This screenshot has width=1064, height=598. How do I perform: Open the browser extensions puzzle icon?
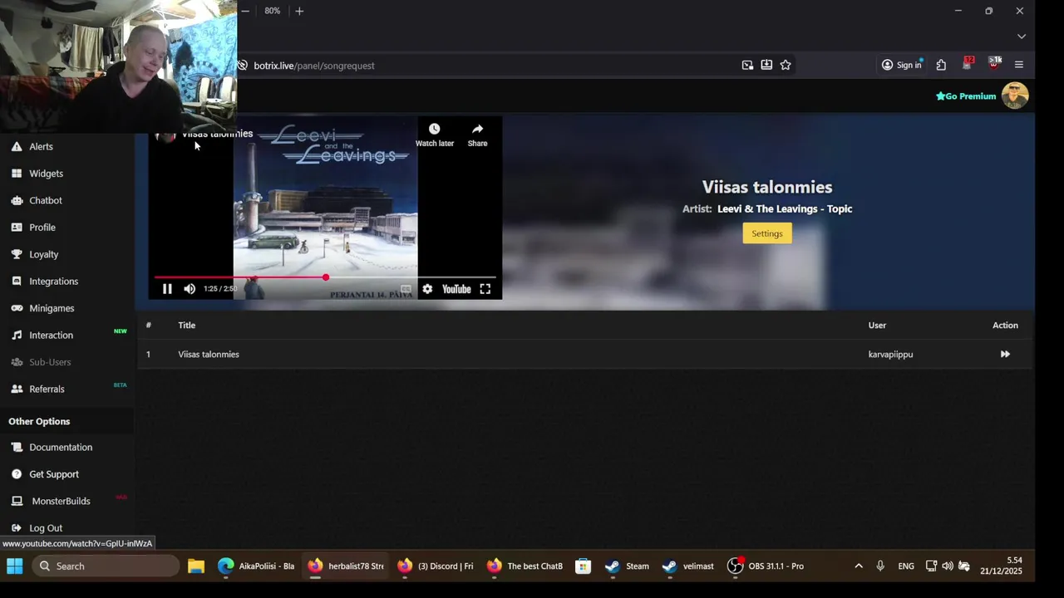pyautogui.click(x=941, y=65)
